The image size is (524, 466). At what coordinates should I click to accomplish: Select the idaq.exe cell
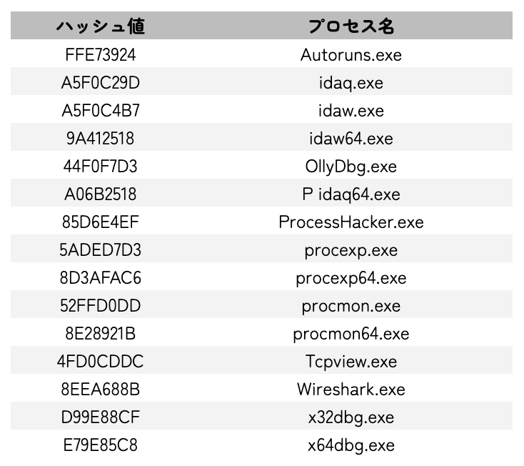351,82
